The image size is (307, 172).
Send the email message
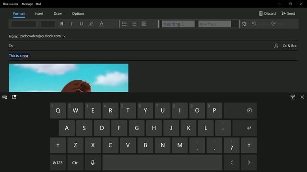[x=288, y=13]
